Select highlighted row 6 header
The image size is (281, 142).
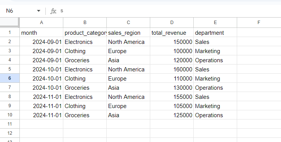tap(10, 78)
